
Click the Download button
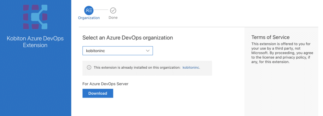point(98,93)
